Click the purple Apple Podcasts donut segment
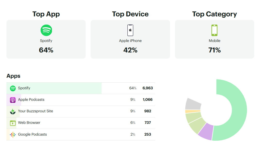Screen dimensions: 265x143 tap(206, 130)
